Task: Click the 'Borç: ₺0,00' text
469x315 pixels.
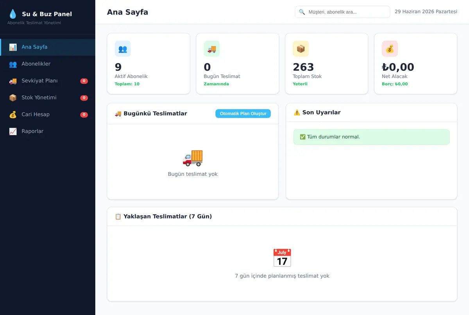Action: pos(395,84)
